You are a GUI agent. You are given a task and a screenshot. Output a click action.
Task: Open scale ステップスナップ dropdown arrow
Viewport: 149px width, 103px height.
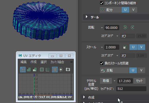117,56
